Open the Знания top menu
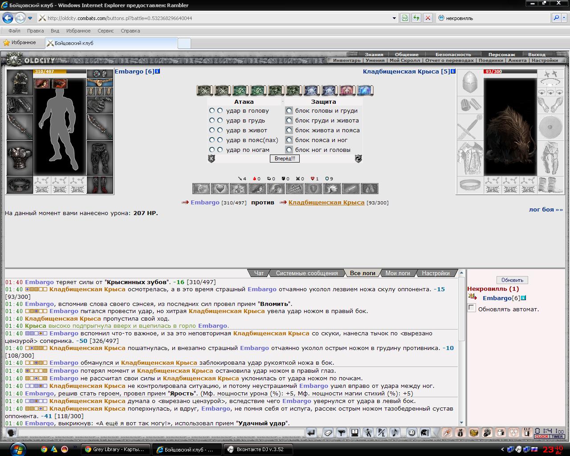Image resolution: width=570 pixels, height=456 pixels. [x=374, y=54]
